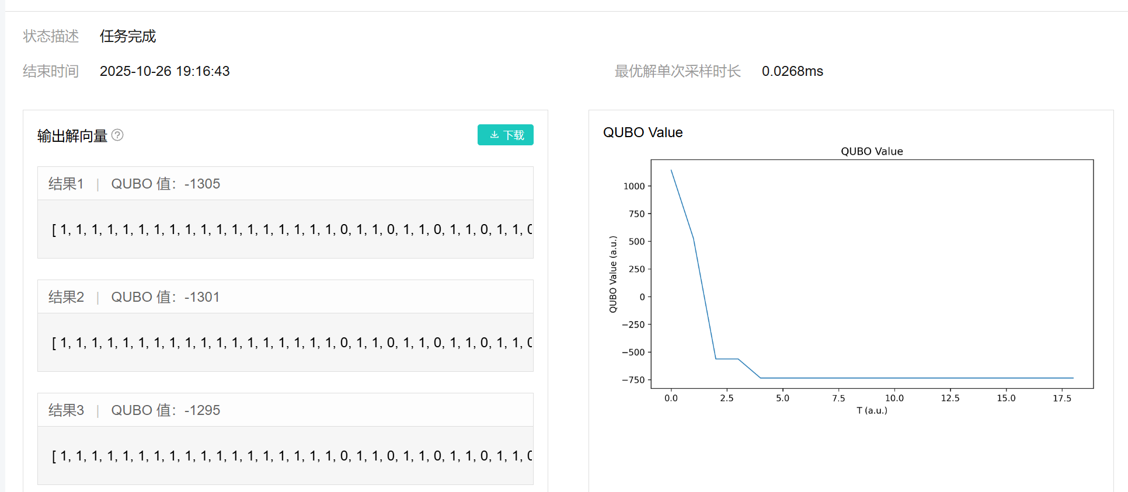
Task: Click the chart title inside the plot
Action: point(871,151)
